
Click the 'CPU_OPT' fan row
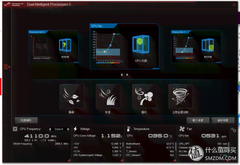point(203,144)
